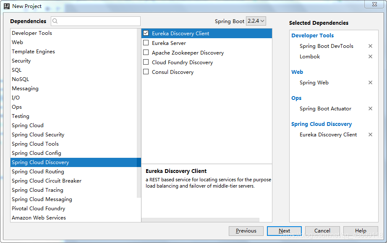Remove Spring Boot DevTools from selected dependencies
This screenshot has width=387, height=243.
coord(370,46)
